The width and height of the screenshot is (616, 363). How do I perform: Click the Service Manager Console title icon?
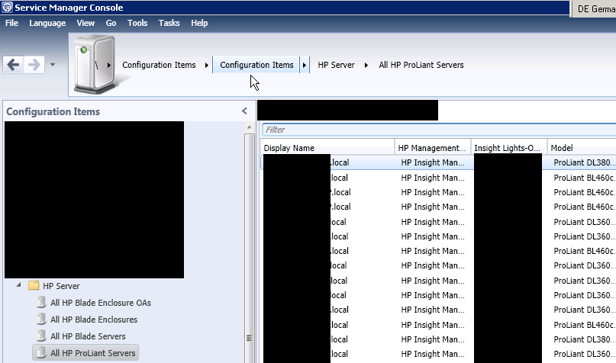(x=8, y=7)
